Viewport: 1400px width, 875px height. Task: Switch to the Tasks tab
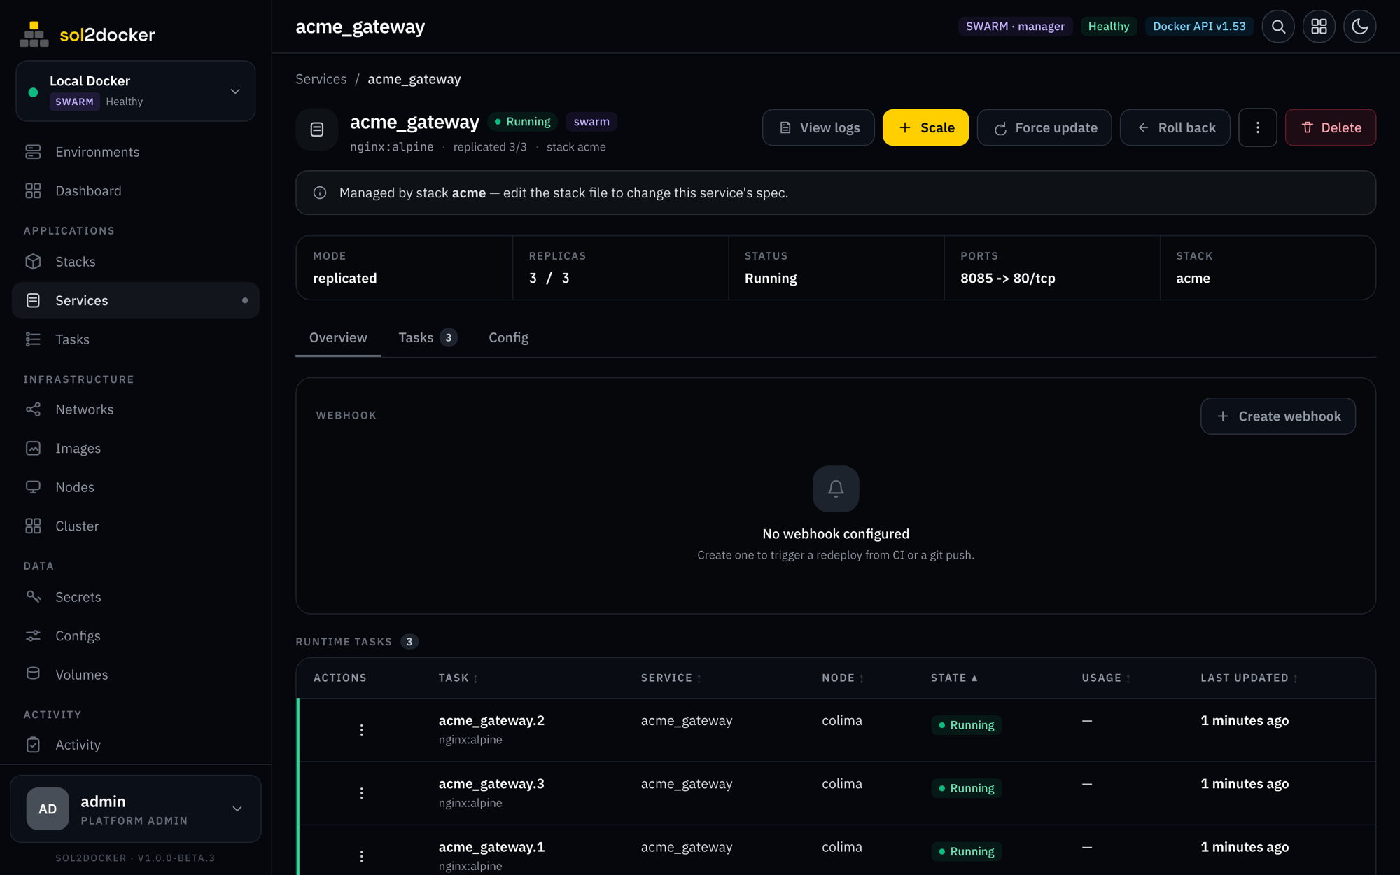click(427, 337)
